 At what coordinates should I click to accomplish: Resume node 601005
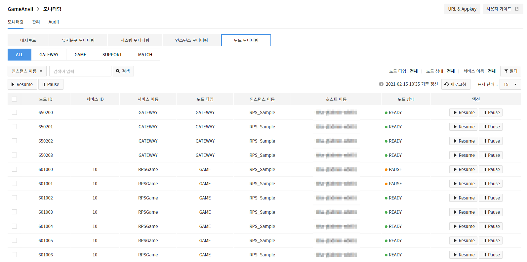(x=463, y=240)
